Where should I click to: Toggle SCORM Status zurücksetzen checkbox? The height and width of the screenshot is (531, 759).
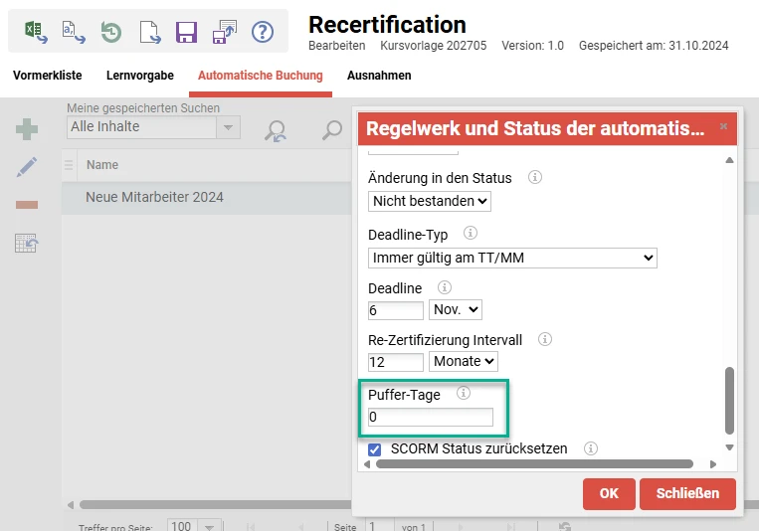coord(375,449)
